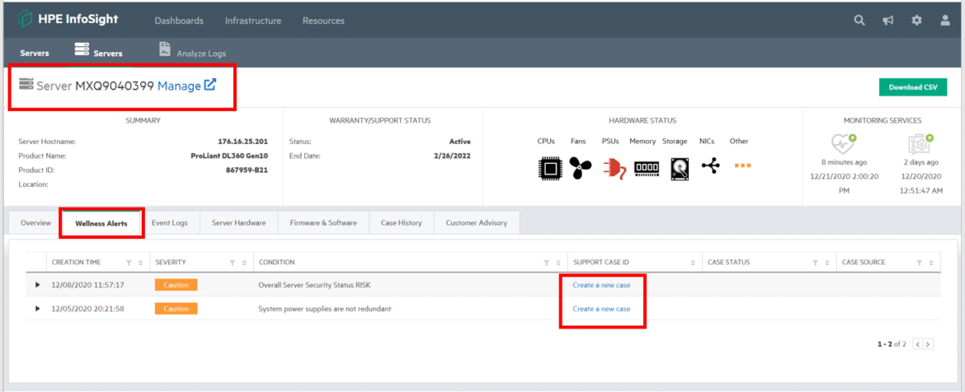The height and width of the screenshot is (392, 965).
Task: Click the Fans hardware status icon
Action: 580,168
